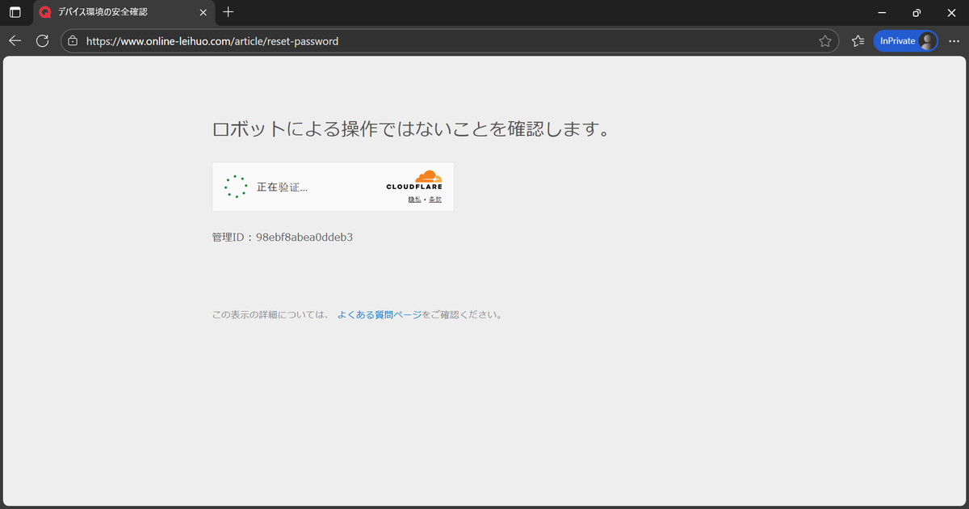969x509 pixels.
Task: View site information lock icon
Action: (73, 40)
